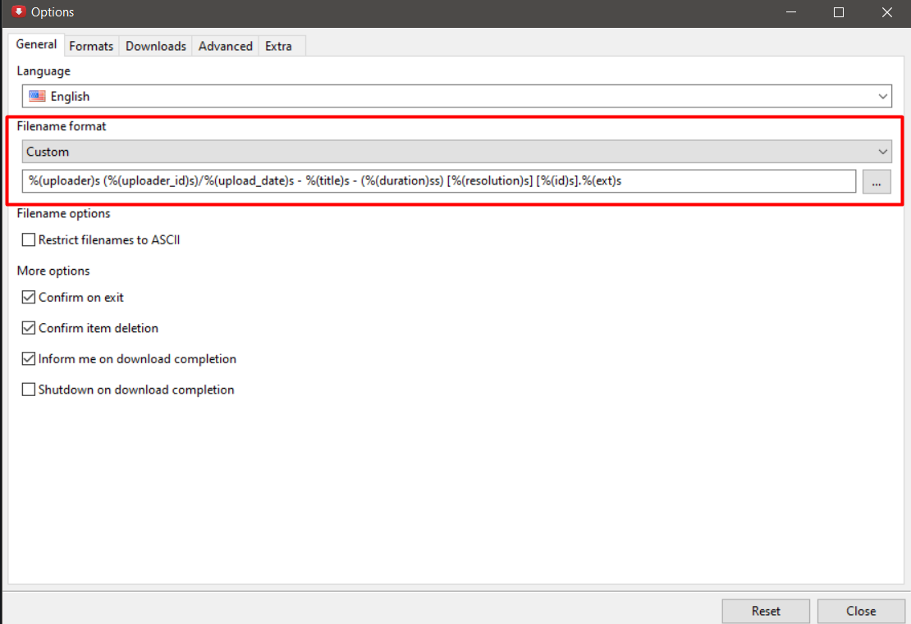Click the Close button at bottom

[861, 611]
